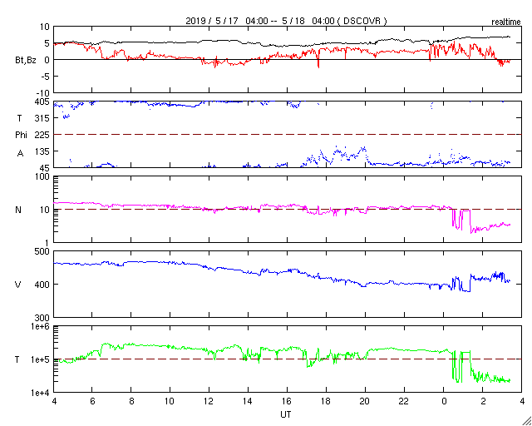Click the "5" tick on Bt,Bz axis
The width and height of the screenshot is (532, 426).
(x=47, y=43)
